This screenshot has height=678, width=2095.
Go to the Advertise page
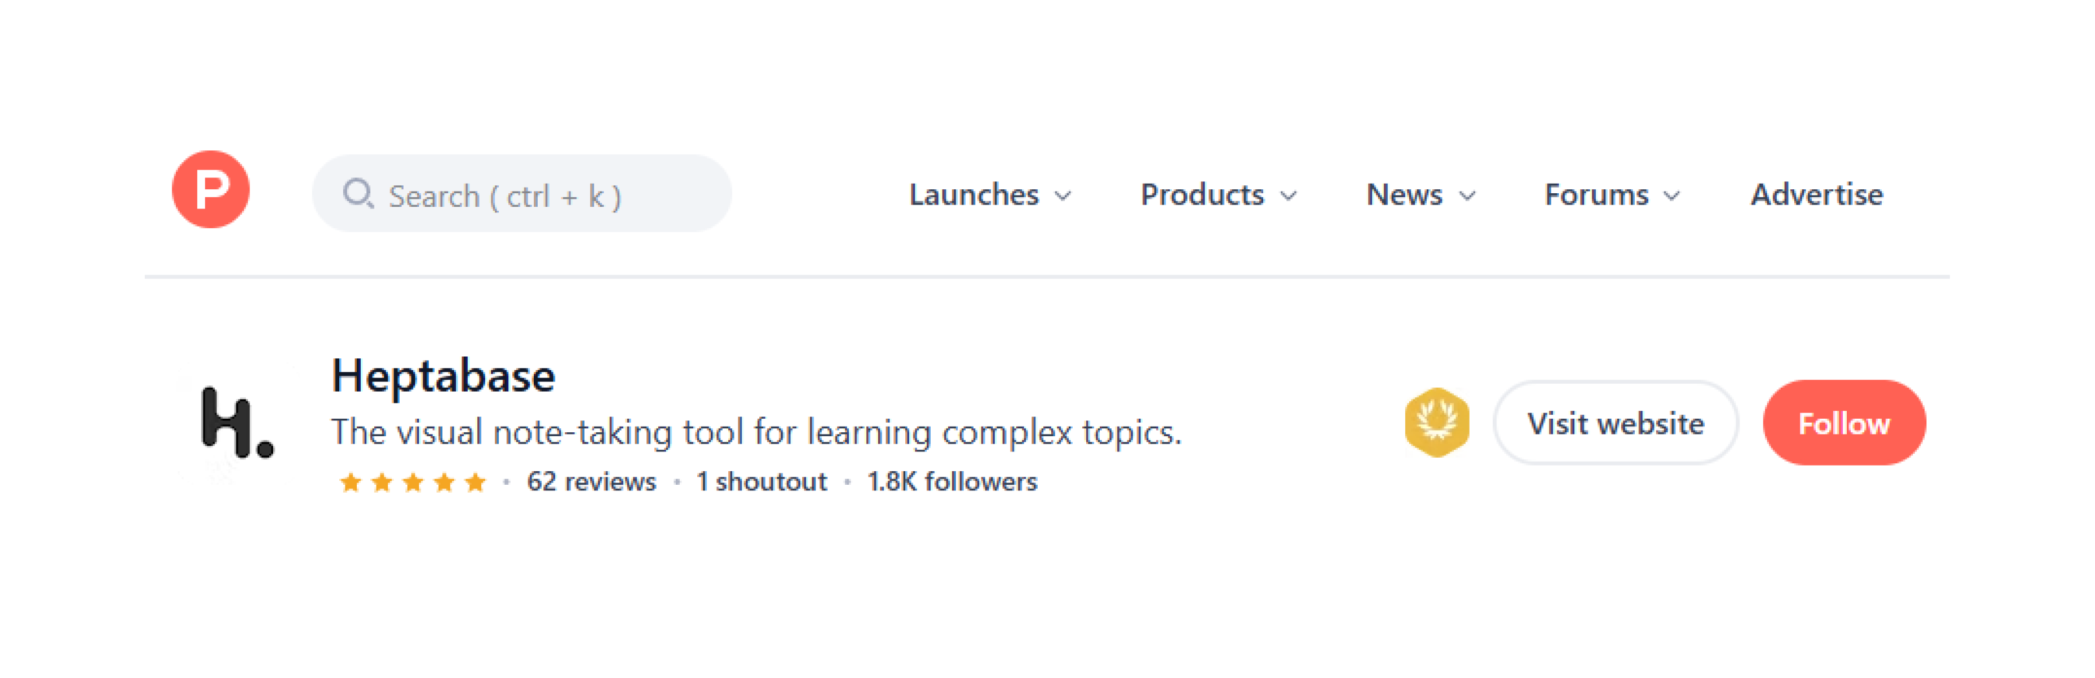point(1816,195)
